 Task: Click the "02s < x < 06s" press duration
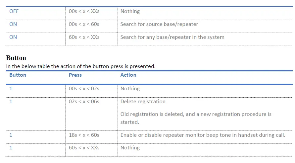[x=84, y=102]
